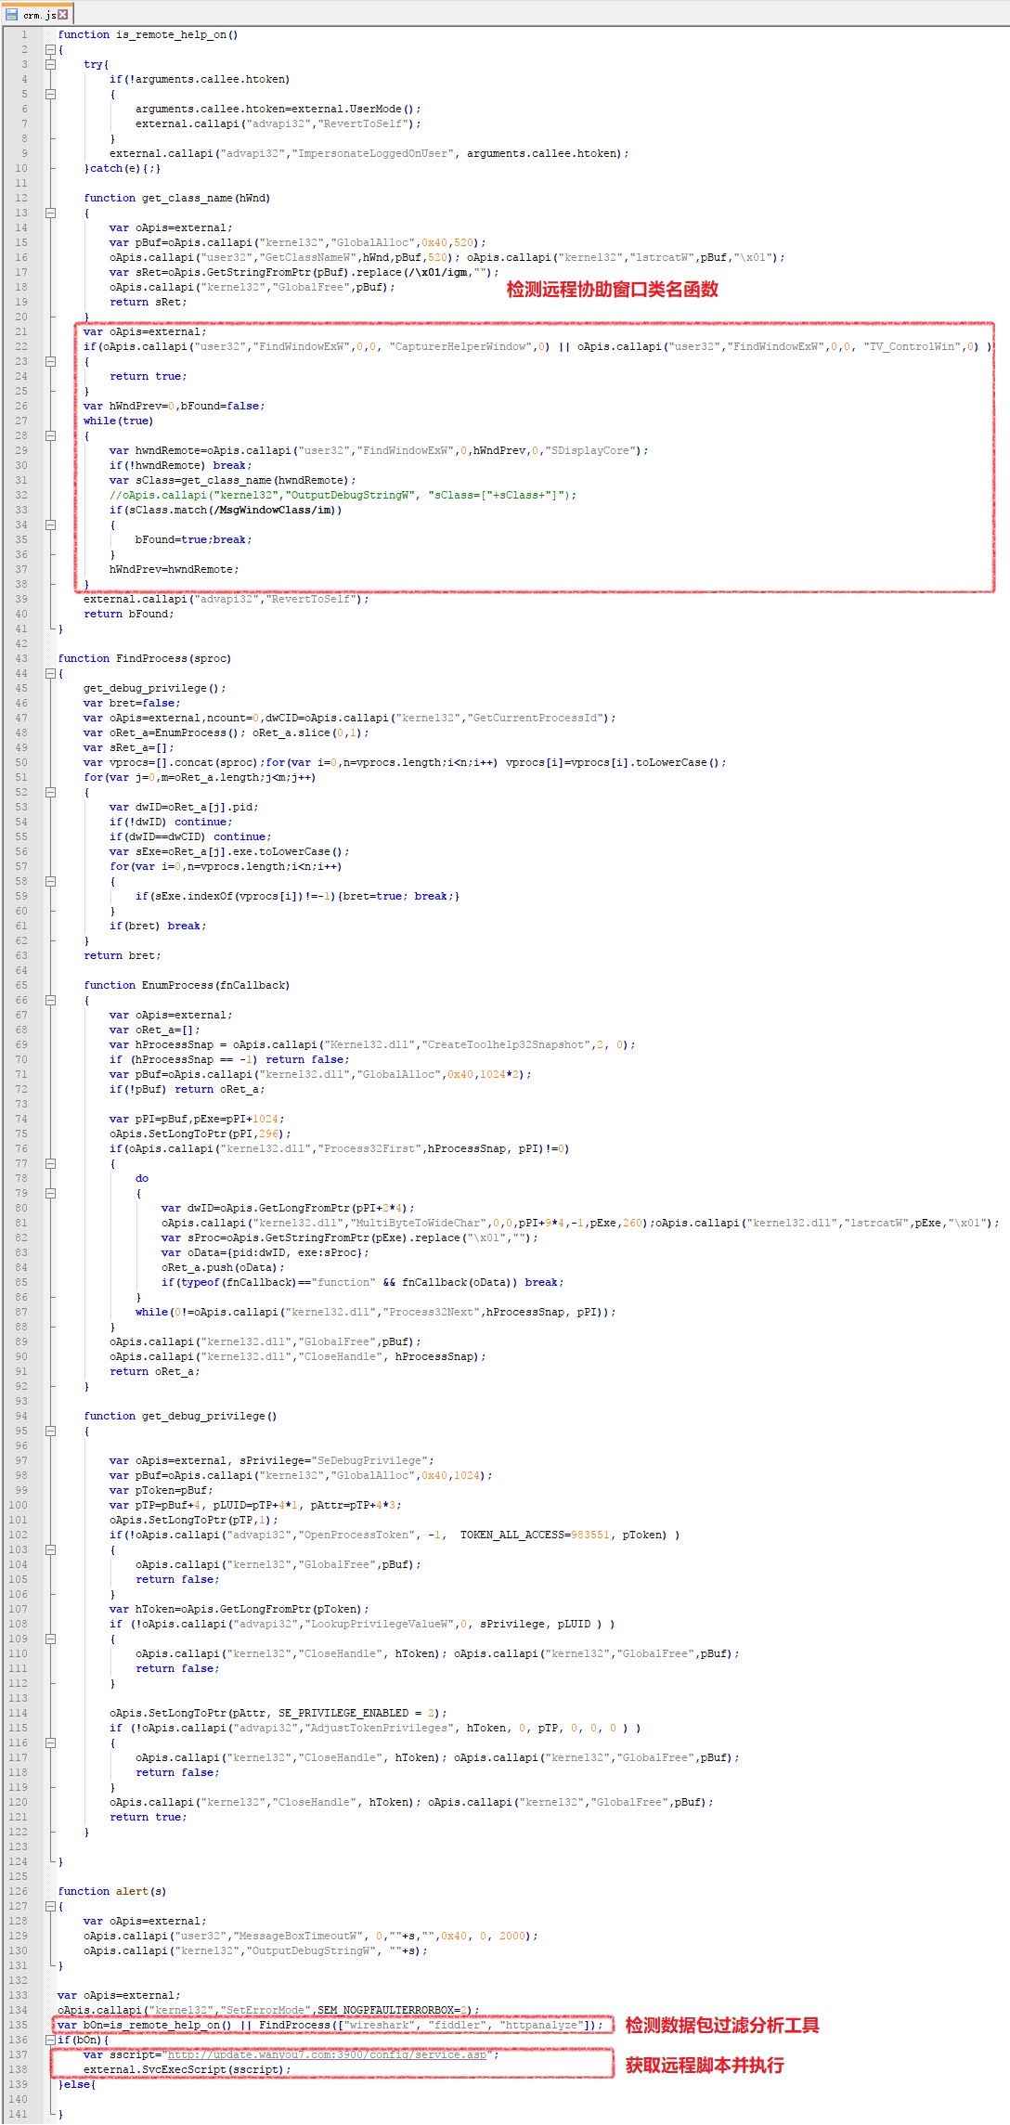Collapse the if block fold at line 5
The image size is (1010, 2125).
[50, 94]
